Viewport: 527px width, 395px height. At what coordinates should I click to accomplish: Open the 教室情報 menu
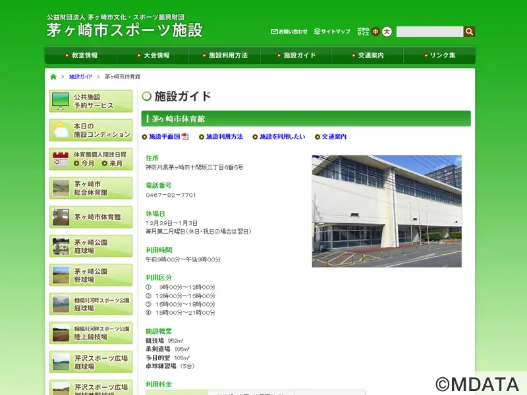pyautogui.click(x=81, y=55)
